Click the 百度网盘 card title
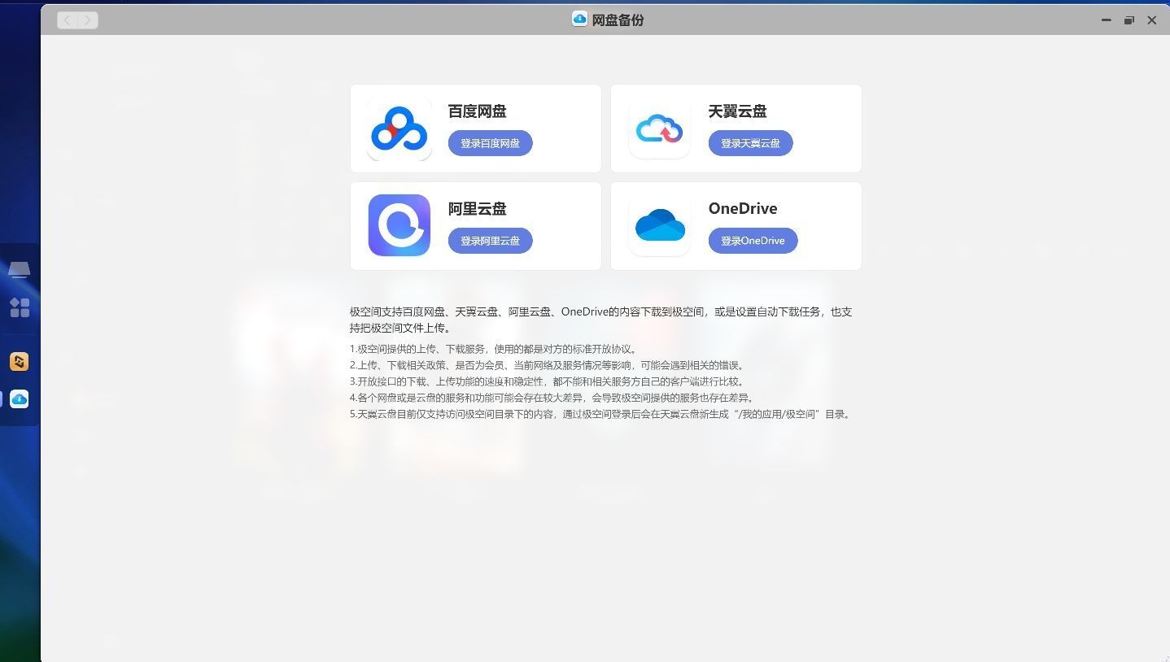The image size is (1170, 662). click(477, 111)
